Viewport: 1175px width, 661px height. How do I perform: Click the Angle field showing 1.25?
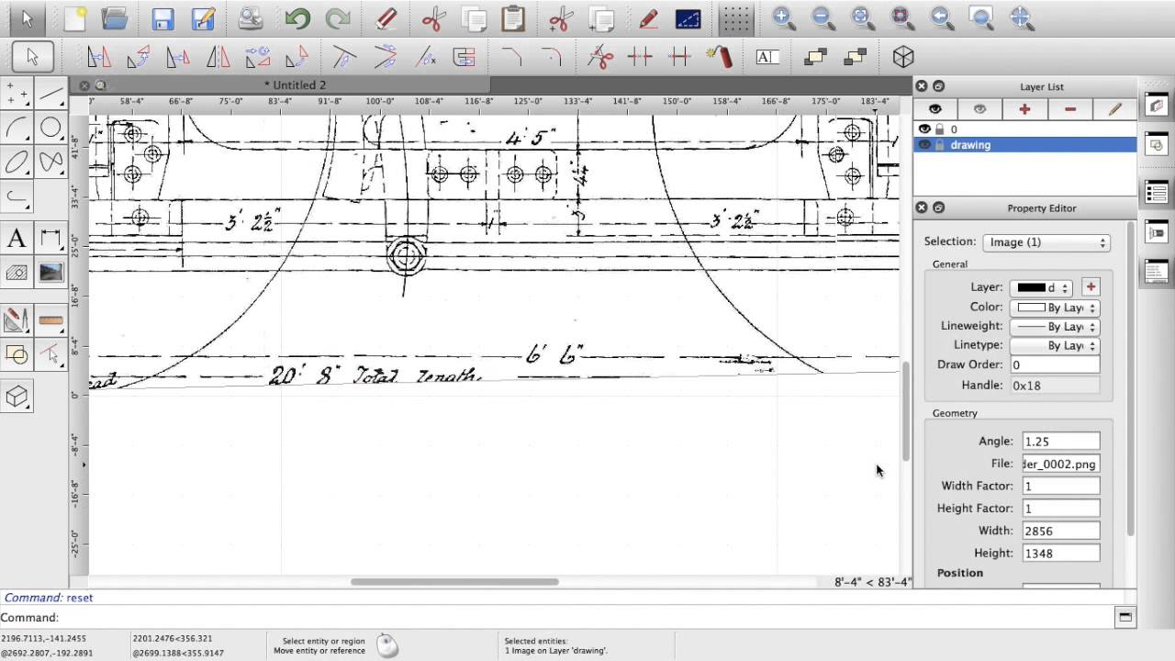1060,442
